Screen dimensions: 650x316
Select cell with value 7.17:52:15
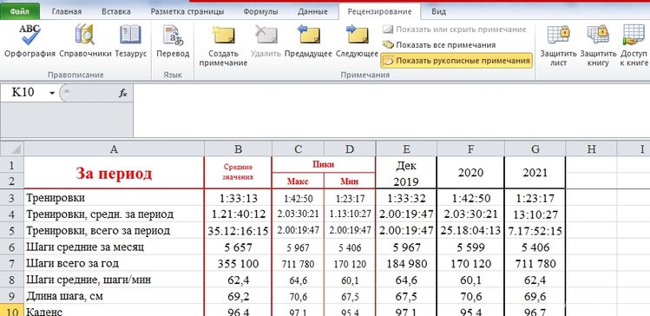[x=535, y=231]
